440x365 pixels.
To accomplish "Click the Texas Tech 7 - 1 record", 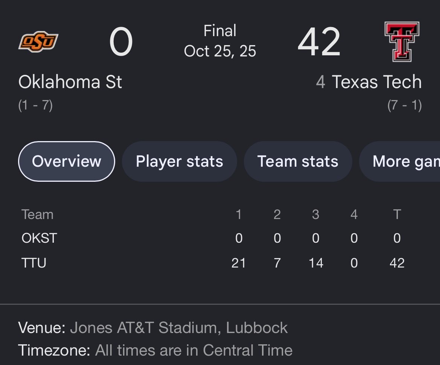I will pyautogui.click(x=405, y=105).
